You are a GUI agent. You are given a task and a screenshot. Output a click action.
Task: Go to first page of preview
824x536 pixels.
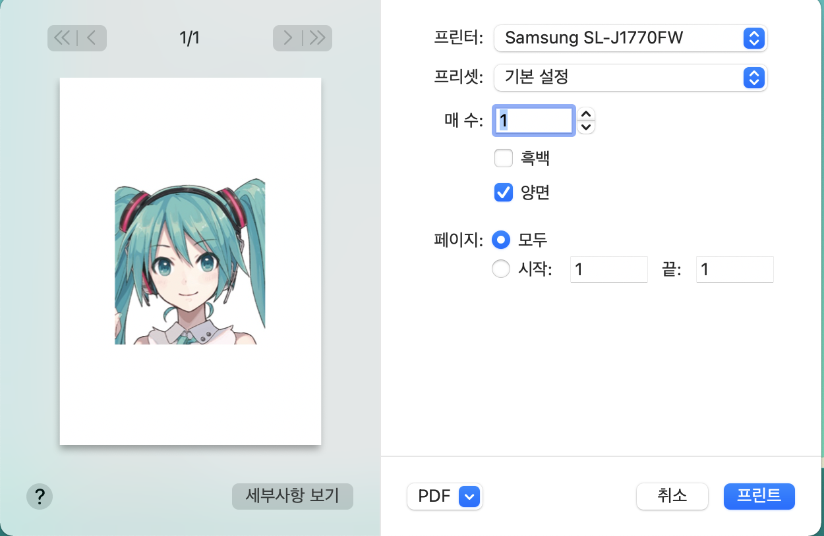coord(62,38)
